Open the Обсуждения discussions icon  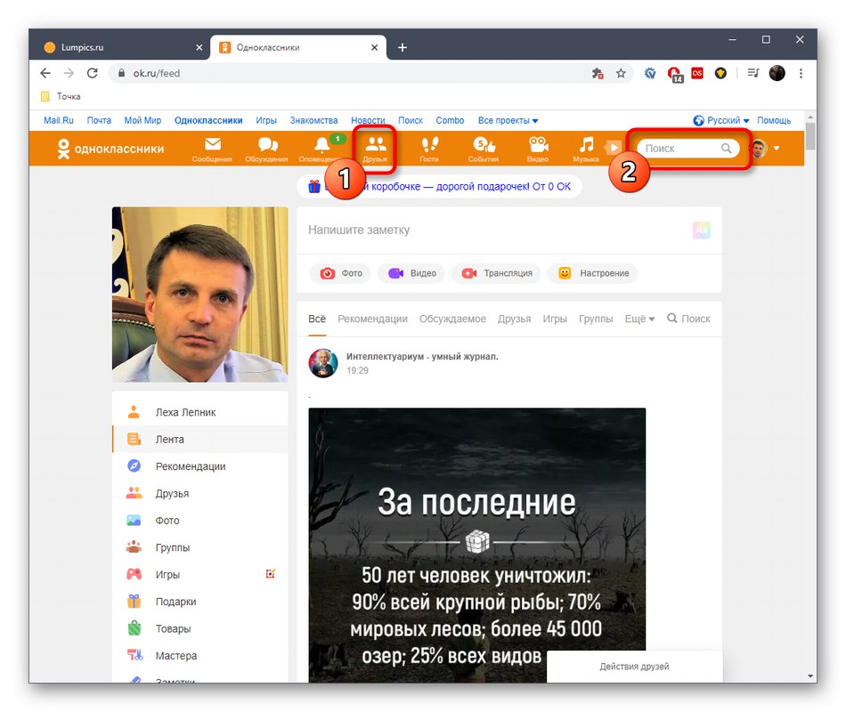(x=266, y=147)
